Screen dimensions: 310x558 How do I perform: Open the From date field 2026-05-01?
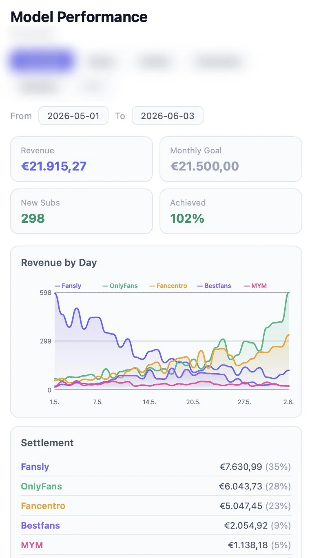(73, 115)
